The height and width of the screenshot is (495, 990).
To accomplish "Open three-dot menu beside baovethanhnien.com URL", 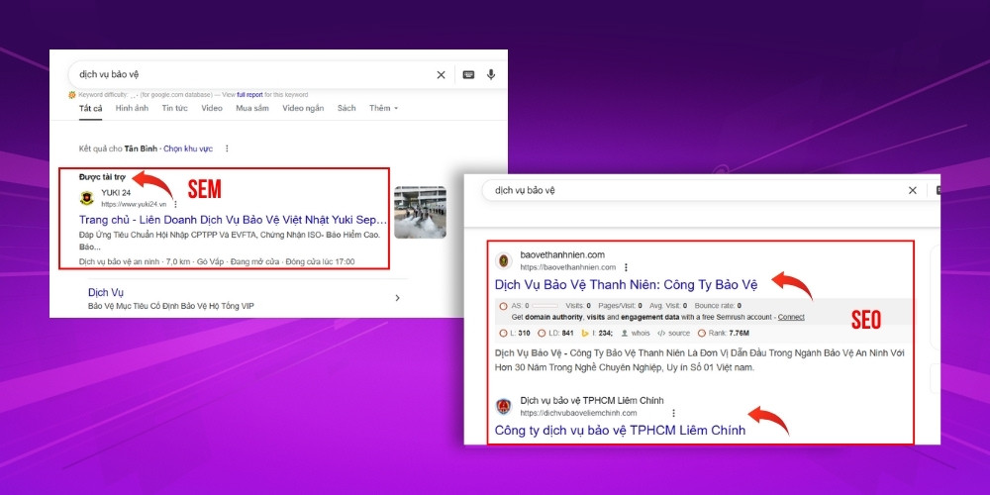I will [626, 267].
